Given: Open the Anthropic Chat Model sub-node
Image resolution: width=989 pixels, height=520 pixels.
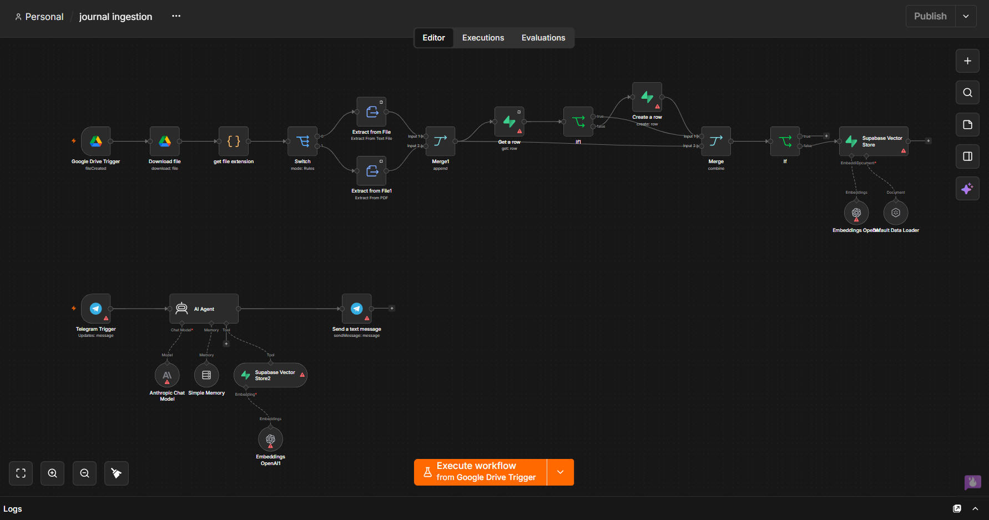Looking at the screenshot, I should point(167,376).
